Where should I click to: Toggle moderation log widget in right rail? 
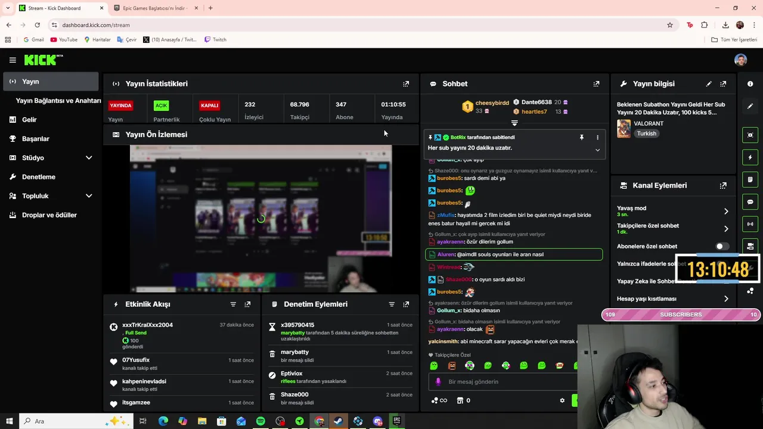pyautogui.click(x=750, y=179)
